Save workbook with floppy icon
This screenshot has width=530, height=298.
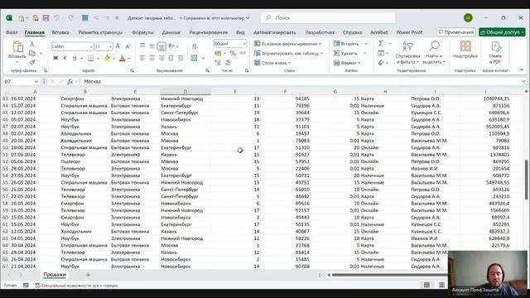click(46, 18)
